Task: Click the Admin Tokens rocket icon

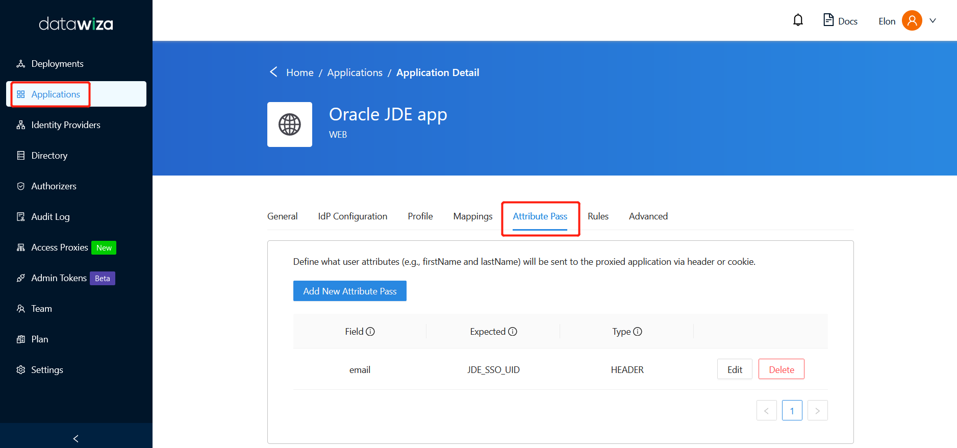Action: 21,278
